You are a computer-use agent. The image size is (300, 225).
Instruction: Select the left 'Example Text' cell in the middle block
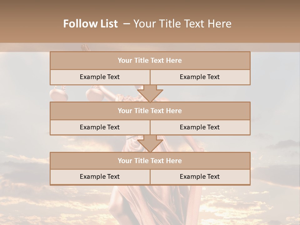(x=100, y=127)
